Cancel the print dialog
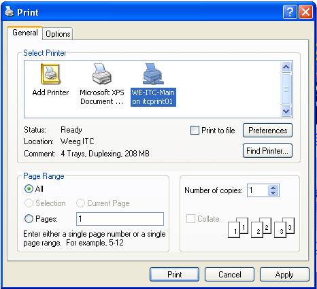The image size is (317, 289). pos(229,275)
